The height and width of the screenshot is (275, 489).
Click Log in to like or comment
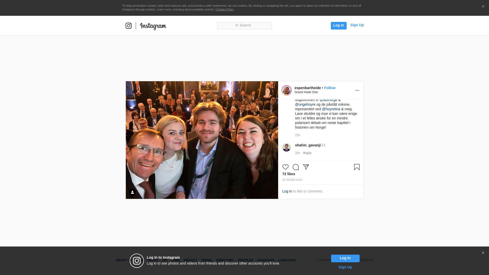(x=287, y=191)
